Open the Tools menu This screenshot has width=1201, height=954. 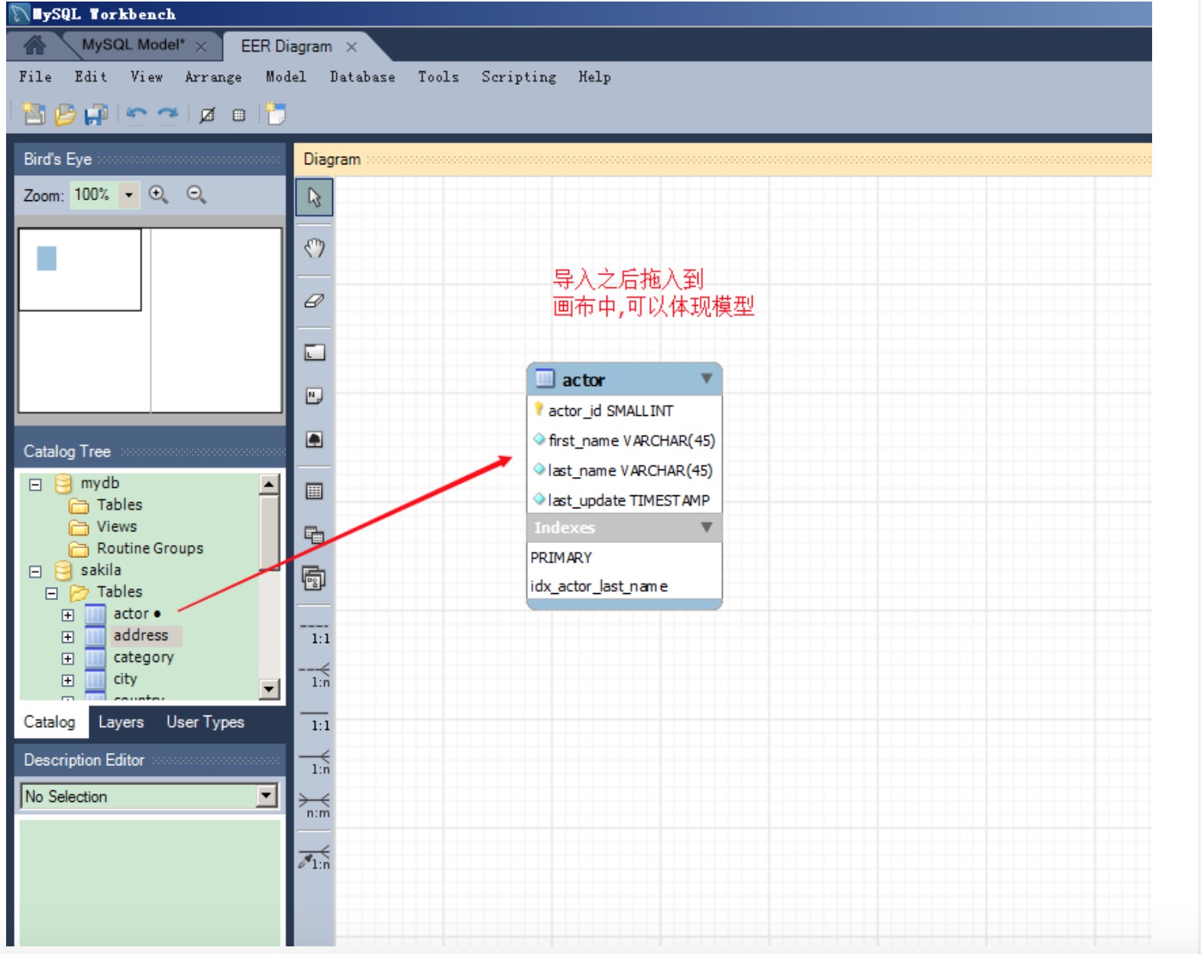click(439, 76)
